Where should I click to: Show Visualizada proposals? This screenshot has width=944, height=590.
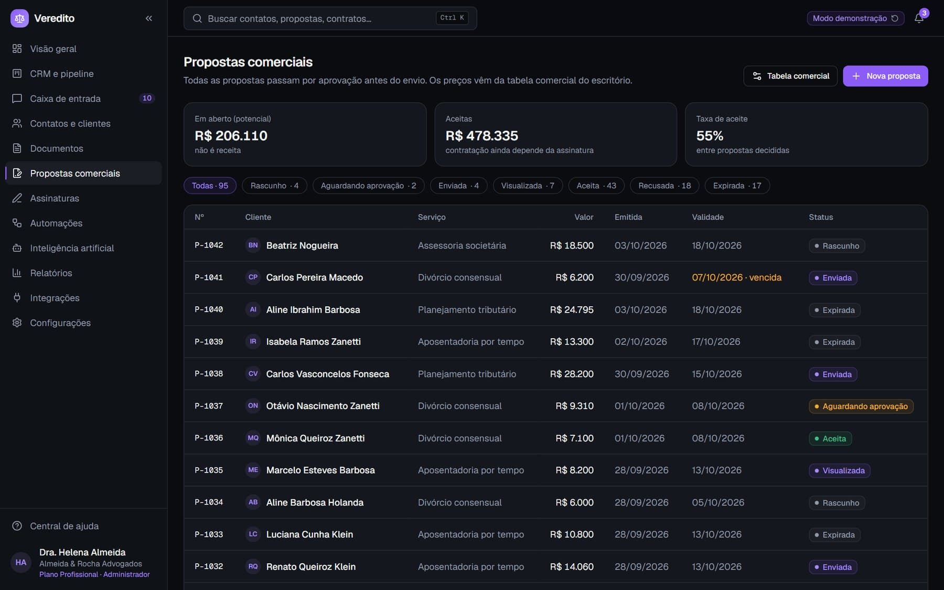pos(528,186)
